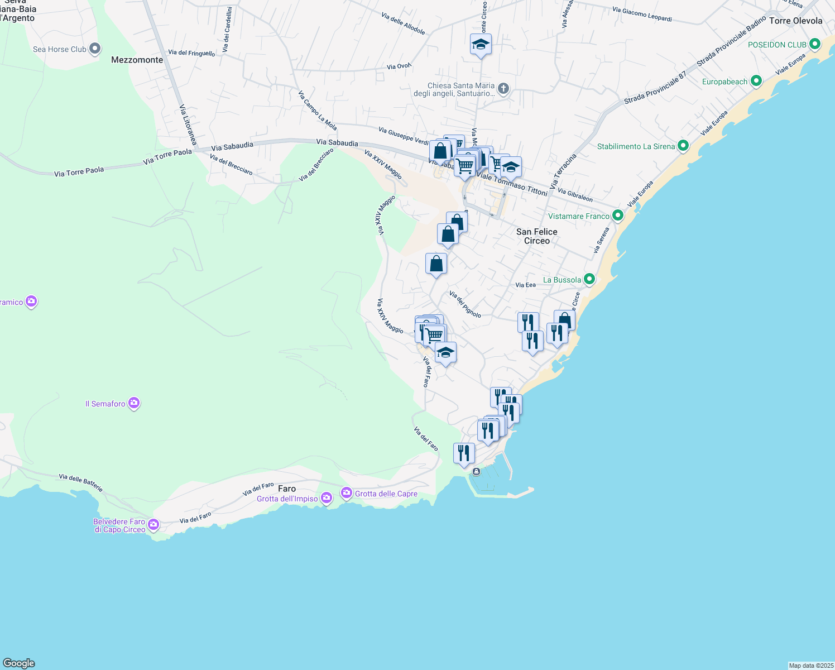Select the restaurant marker near Via del Faro
Viewport: 835px width, 670px height.
(x=463, y=452)
